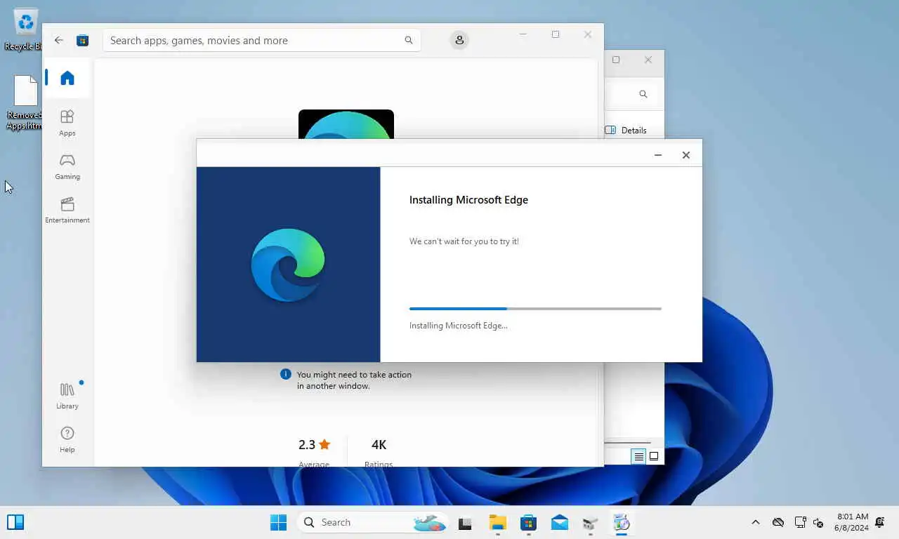Click the muted volume tray icon

818,522
